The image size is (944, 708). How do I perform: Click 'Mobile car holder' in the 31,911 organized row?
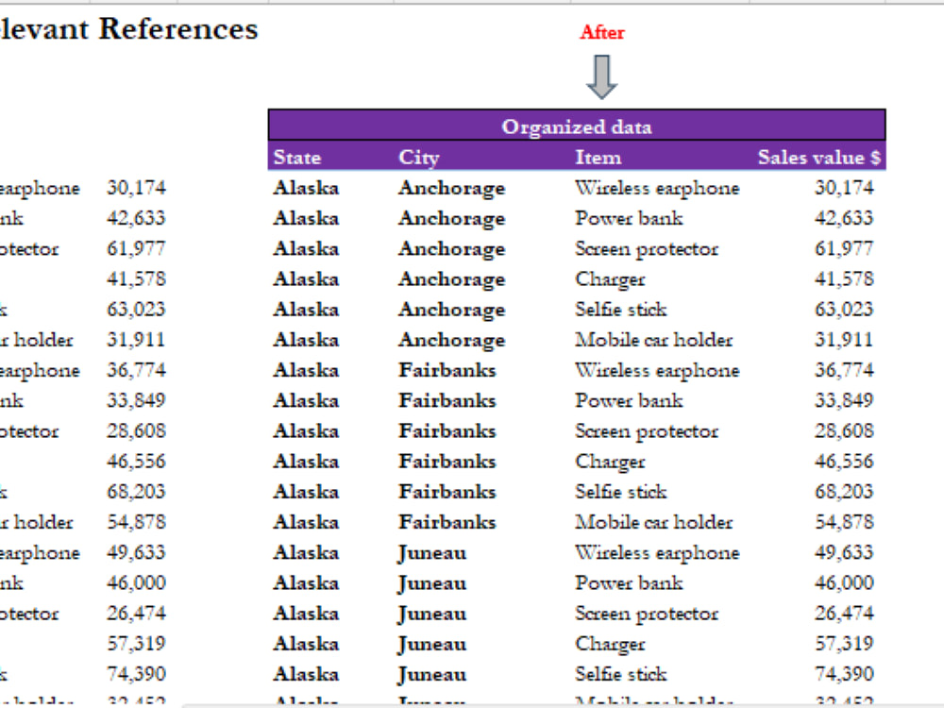tap(654, 340)
